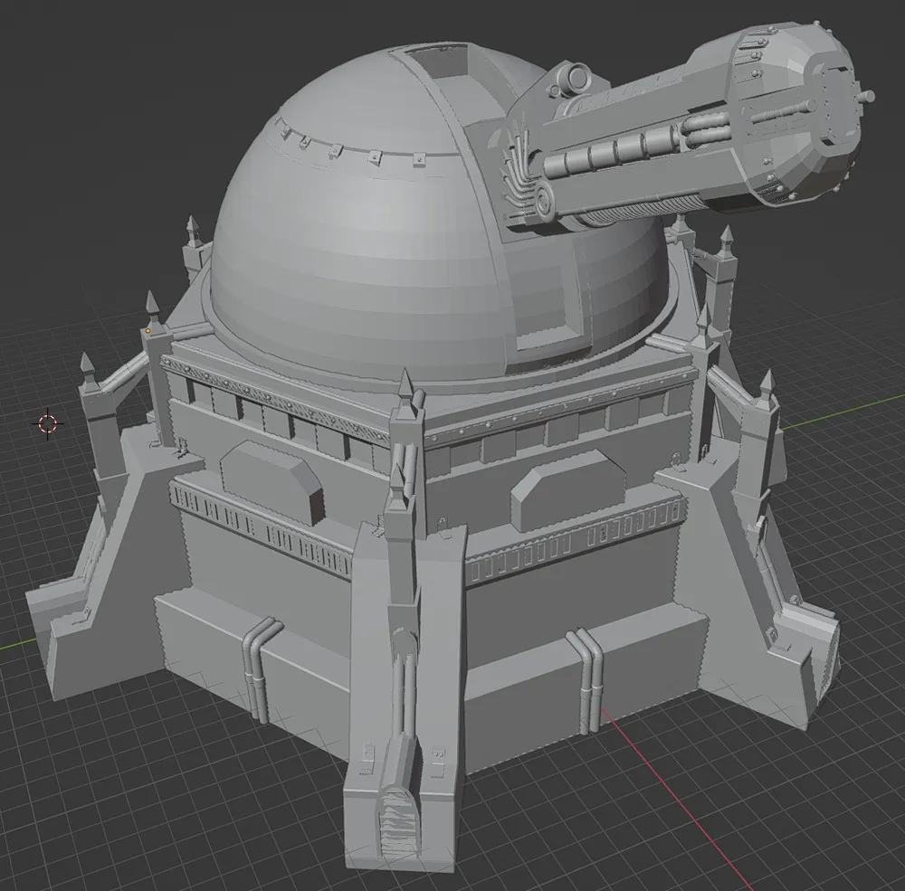Click the 3D cursor crosshair on the left
Viewport: 905px width, 891px height.
pos(47,423)
